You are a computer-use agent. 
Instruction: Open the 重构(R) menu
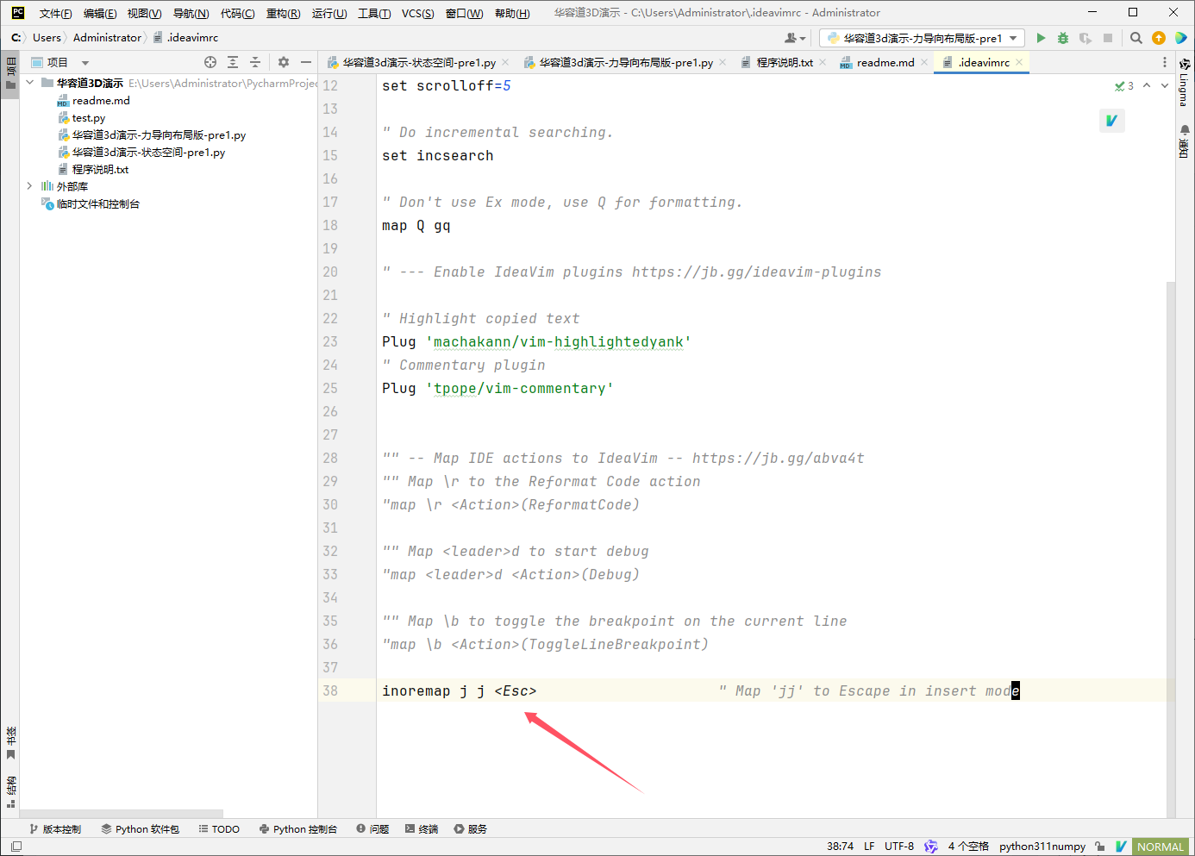coord(283,13)
